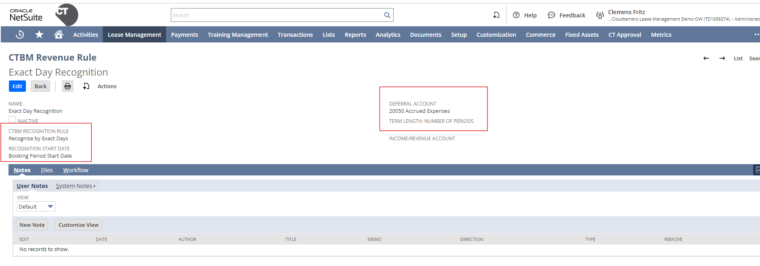Open the Commerce menu
This screenshot has width=760, height=266.
[541, 35]
